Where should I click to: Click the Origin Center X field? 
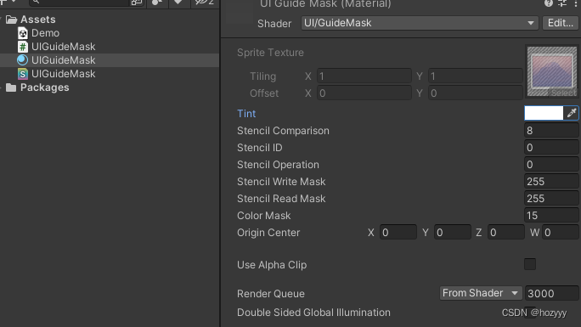(x=398, y=233)
